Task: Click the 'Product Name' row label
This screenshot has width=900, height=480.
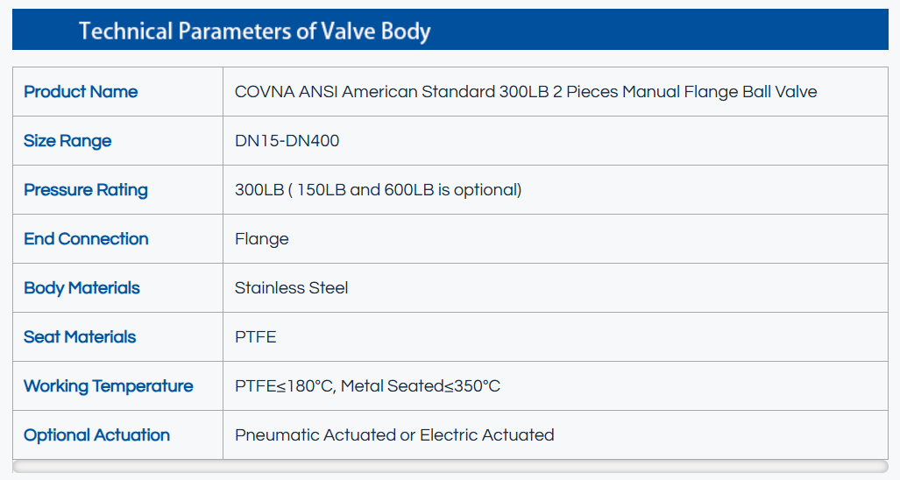Action: [81, 92]
